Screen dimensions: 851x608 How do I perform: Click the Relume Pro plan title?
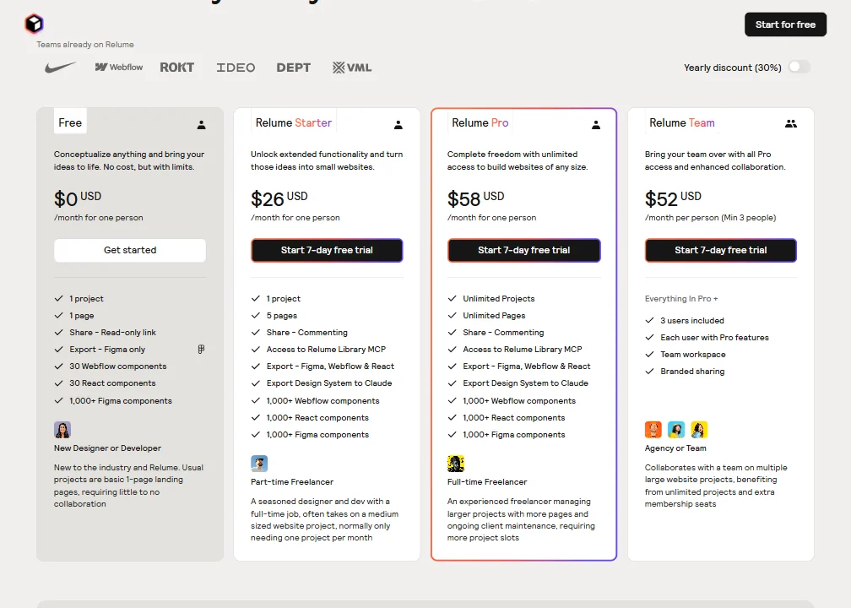coord(480,122)
